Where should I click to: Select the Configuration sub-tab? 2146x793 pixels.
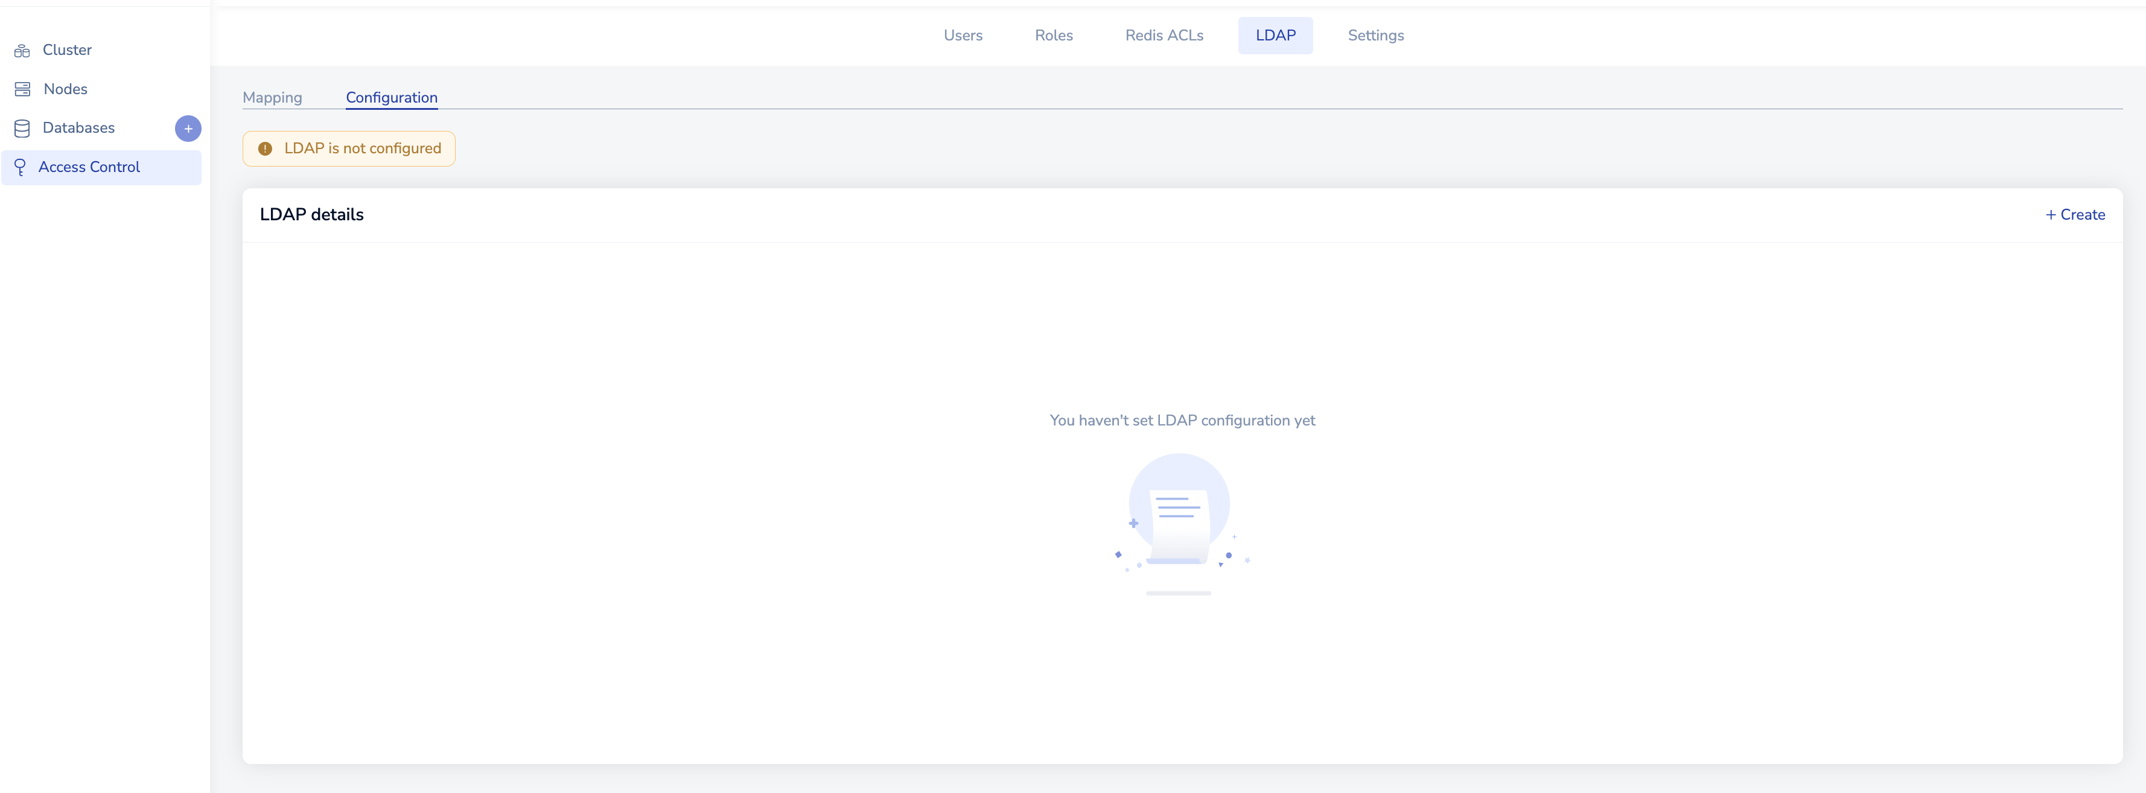pyautogui.click(x=392, y=97)
